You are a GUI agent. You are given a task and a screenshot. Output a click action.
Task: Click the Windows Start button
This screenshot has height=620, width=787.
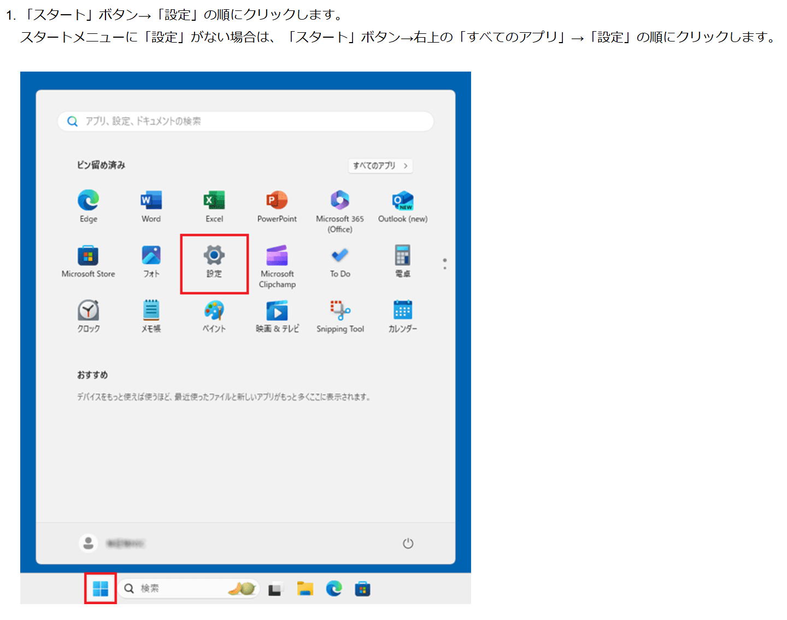coord(101,588)
